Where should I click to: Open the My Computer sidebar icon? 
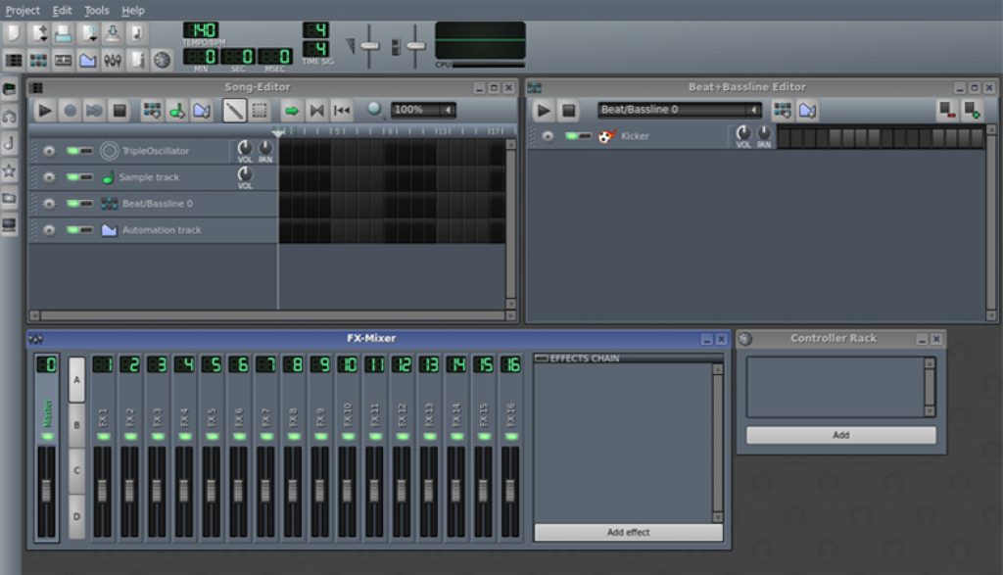pos(9,224)
